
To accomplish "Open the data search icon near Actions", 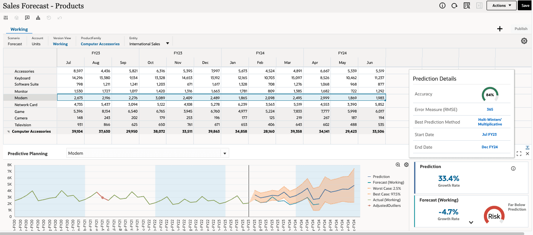I will tap(467, 5).
